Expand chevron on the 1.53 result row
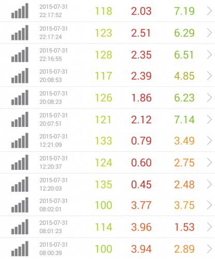 click(x=209, y=227)
